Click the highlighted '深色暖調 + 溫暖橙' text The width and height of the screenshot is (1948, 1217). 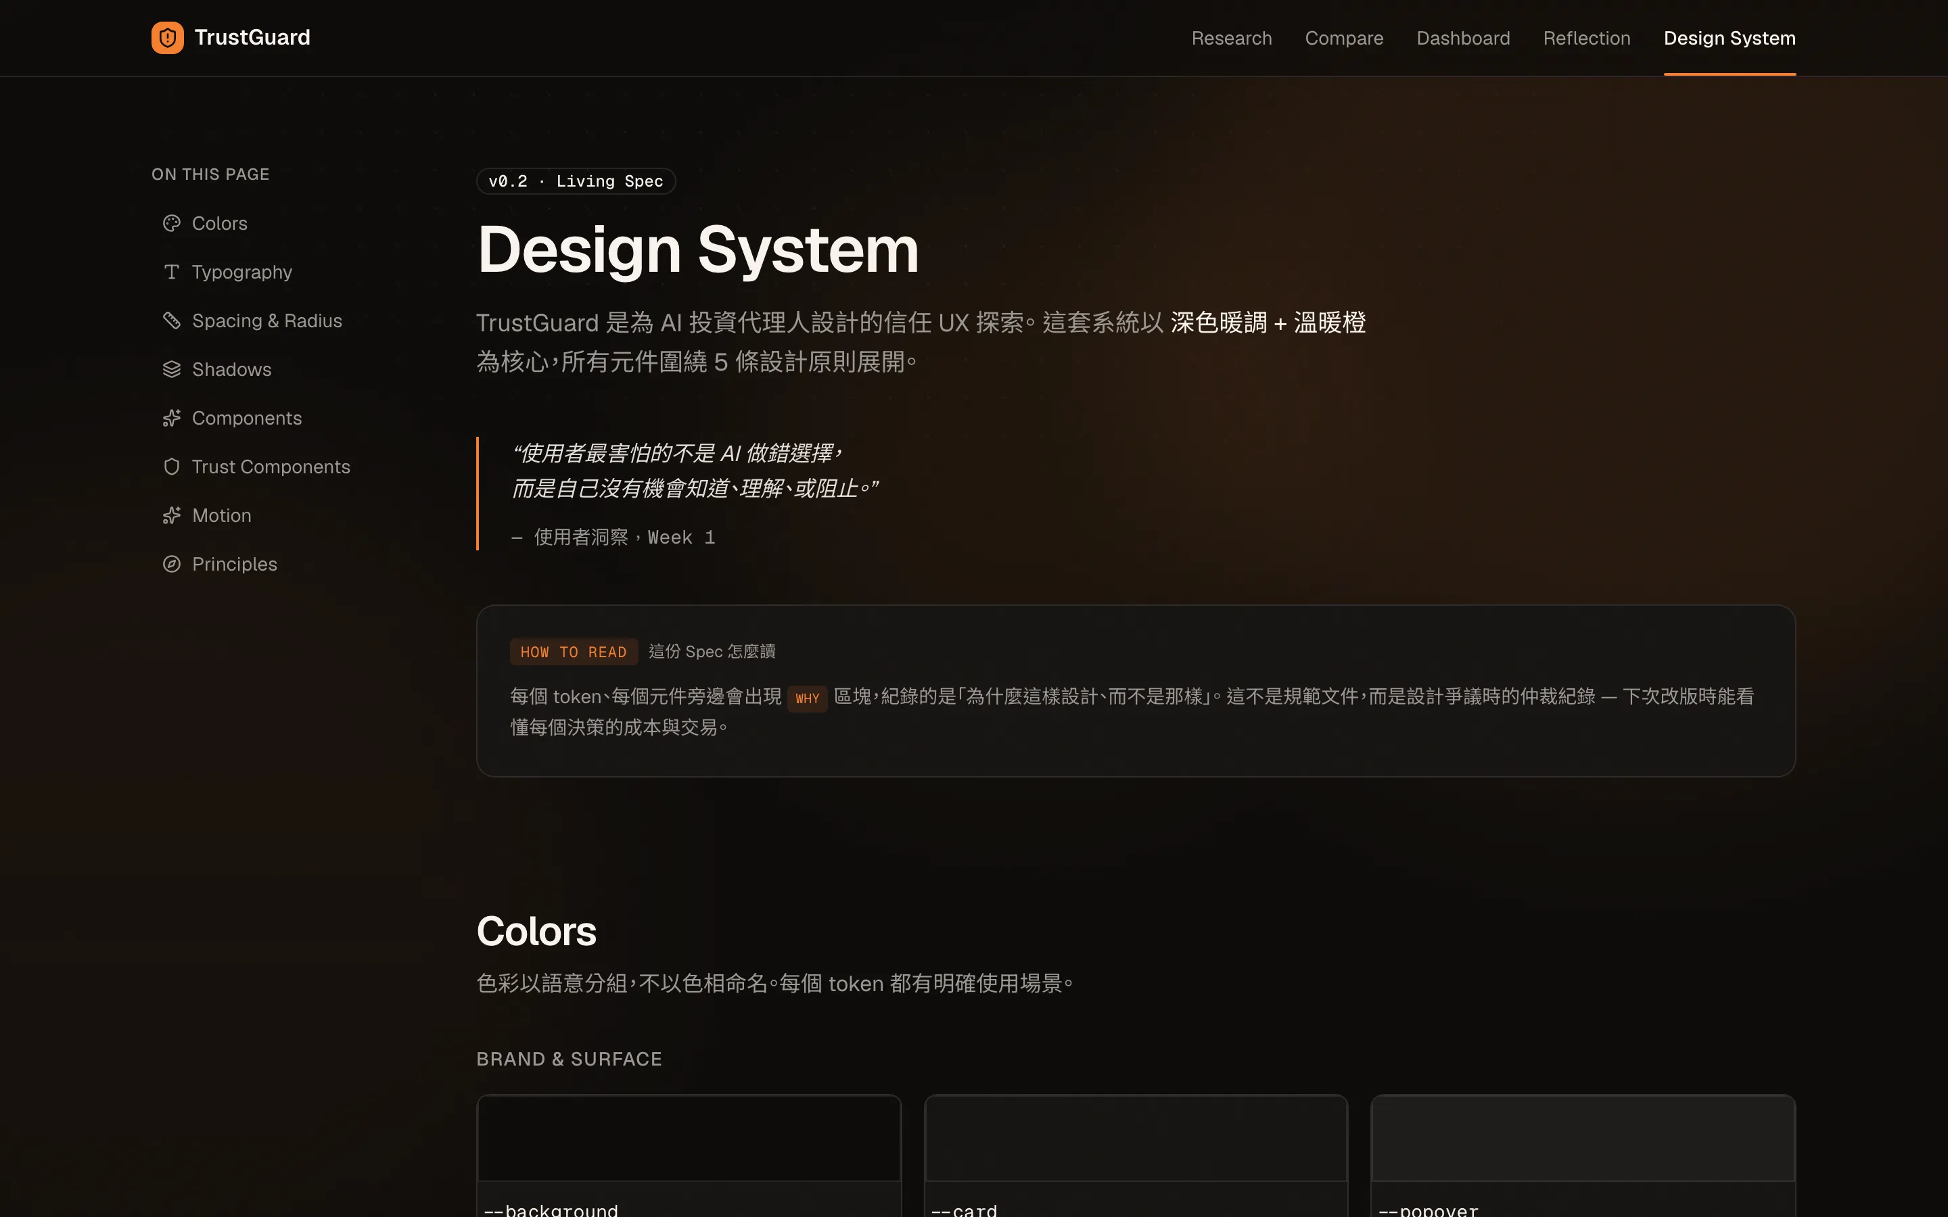pos(1268,323)
